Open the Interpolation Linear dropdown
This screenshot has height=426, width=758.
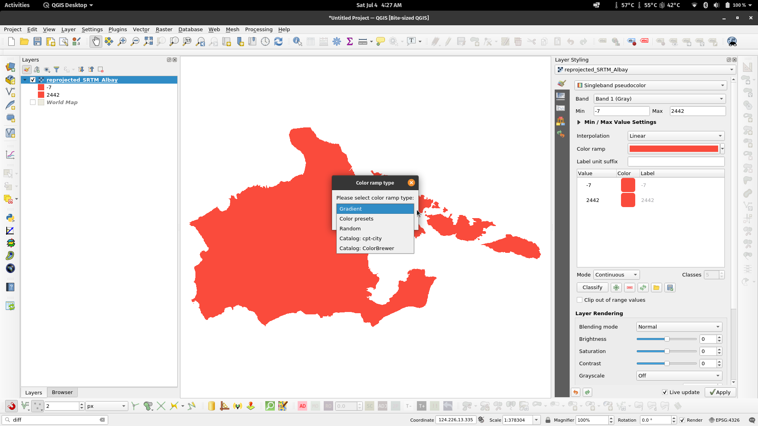coord(676,136)
